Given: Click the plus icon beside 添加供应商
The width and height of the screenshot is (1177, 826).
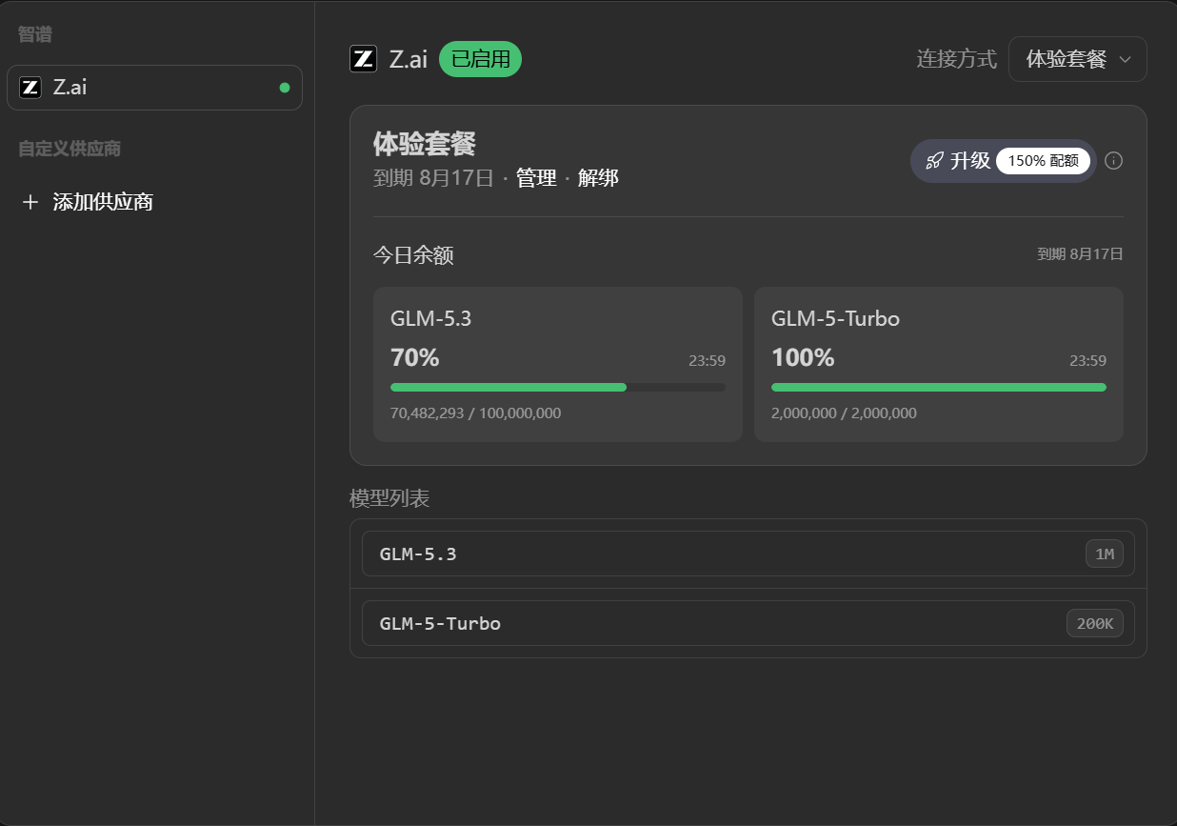Looking at the screenshot, I should [x=30, y=202].
